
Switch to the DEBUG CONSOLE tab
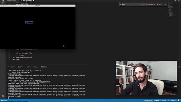coord(32,67)
